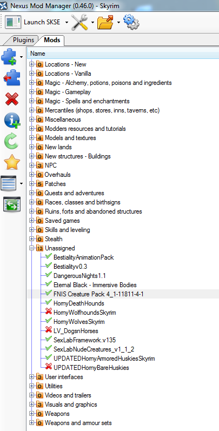Viewport: 219px width, 431px height.
Task: Expand the Patches category
Action: [x=32, y=184]
